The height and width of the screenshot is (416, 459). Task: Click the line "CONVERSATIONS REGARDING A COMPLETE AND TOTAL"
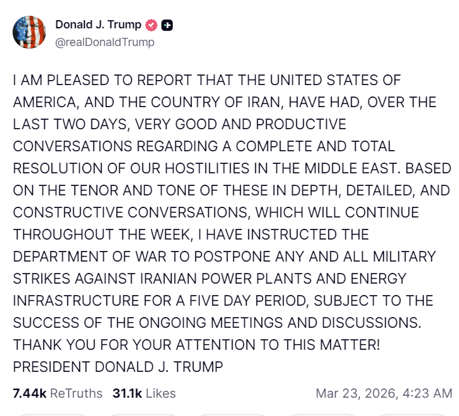click(204, 146)
